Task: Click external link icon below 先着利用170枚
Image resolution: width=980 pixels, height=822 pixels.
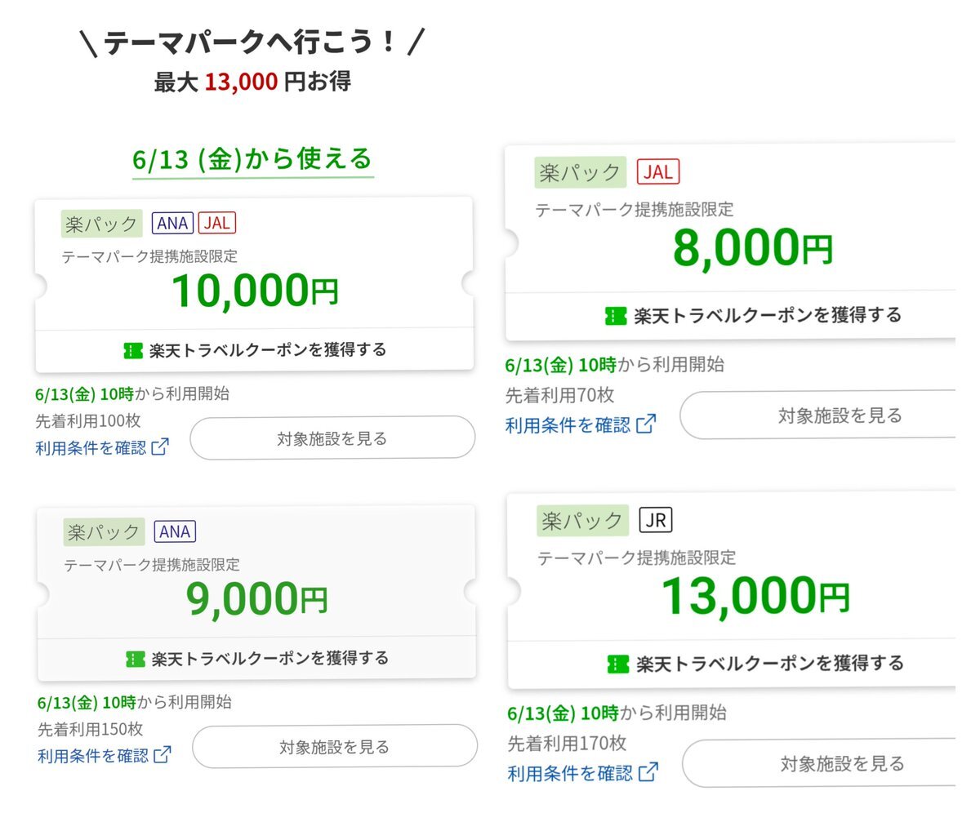Action: click(648, 772)
